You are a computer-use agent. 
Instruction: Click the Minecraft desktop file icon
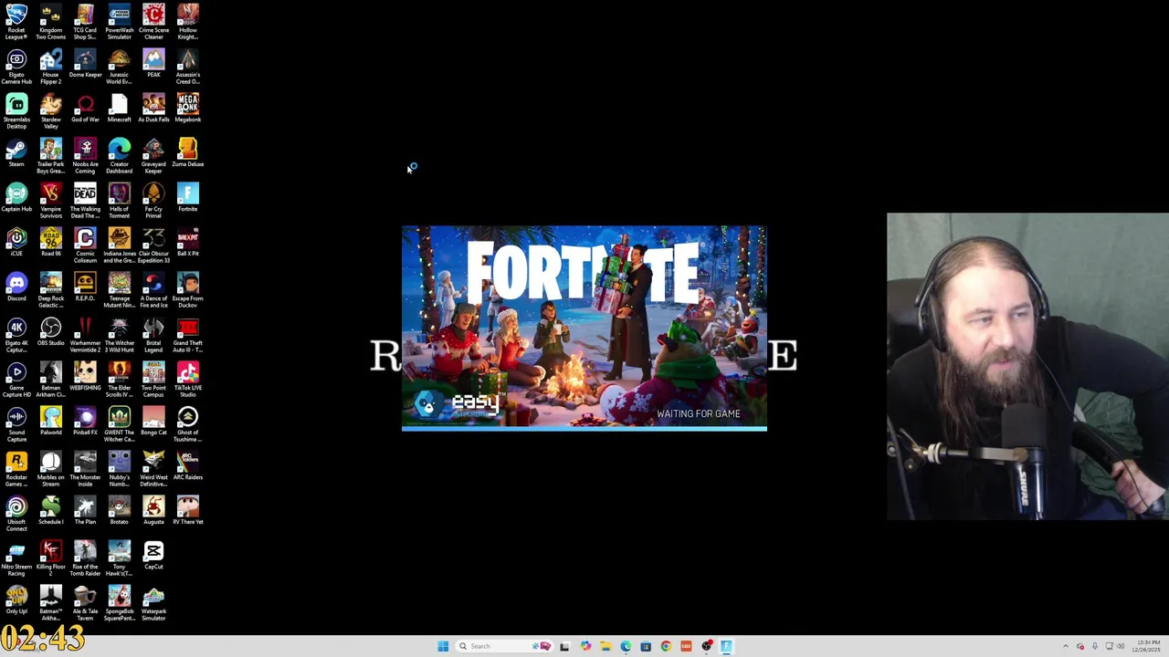(x=119, y=109)
